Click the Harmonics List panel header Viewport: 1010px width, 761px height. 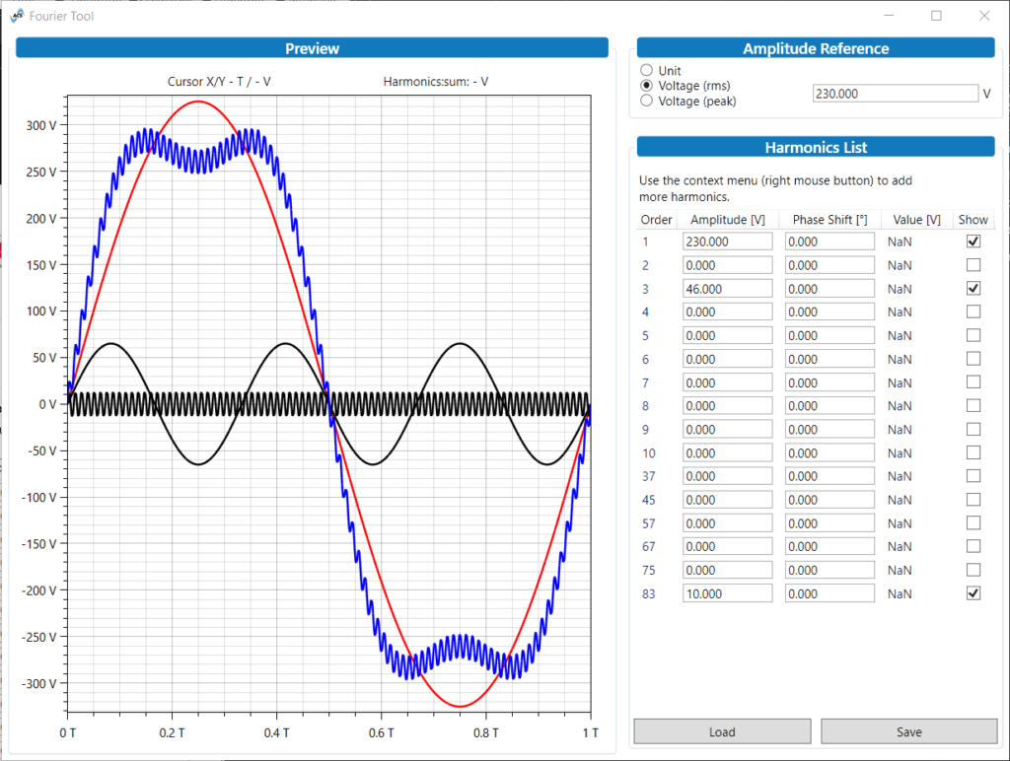point(816,148)
